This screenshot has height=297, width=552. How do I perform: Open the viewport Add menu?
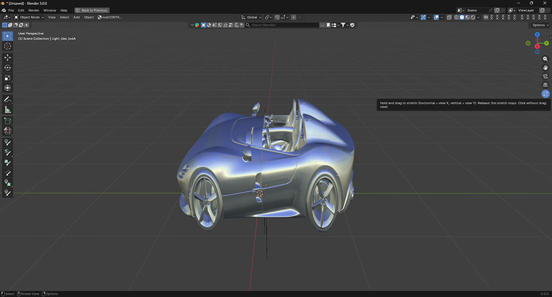click(x=76, y=17)
